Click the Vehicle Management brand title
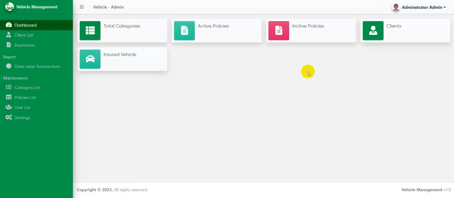This screenshot has width=454, height=198. click(x=37, y=7)
